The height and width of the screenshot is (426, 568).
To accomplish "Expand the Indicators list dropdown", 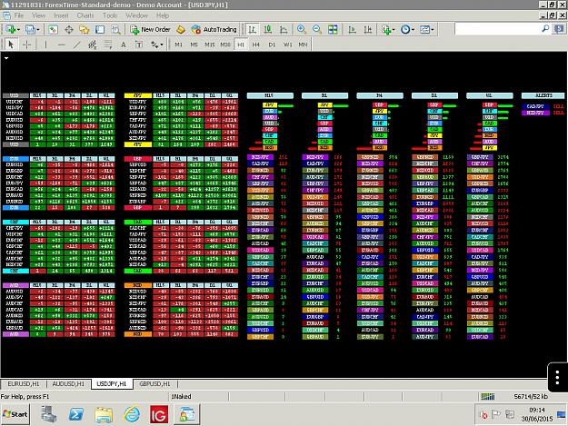I will pos(394,30).
